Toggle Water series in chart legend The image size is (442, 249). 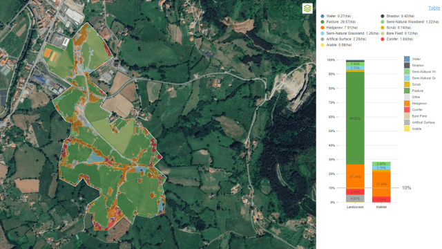coord(412,59)
